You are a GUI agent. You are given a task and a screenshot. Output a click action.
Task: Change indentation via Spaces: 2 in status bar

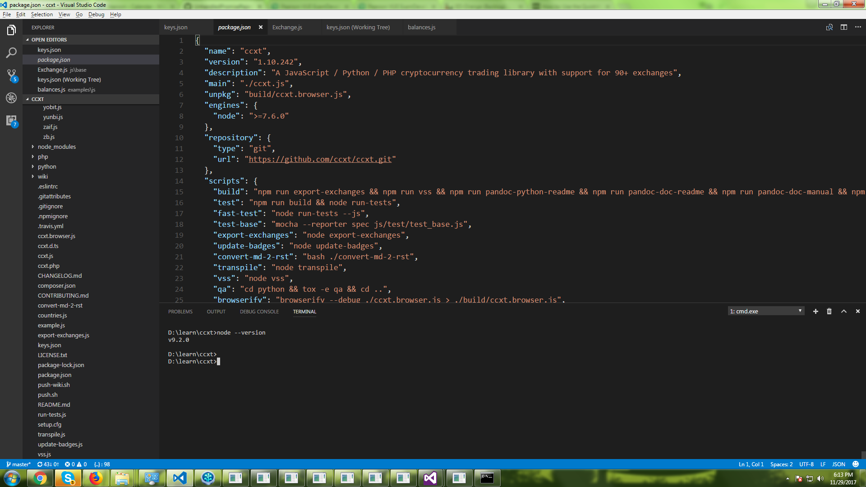coord(781,464)
